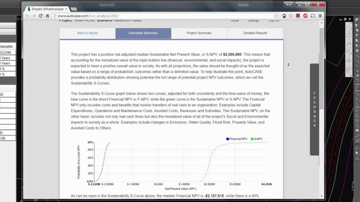Open the Detailed Results tab
The width and height of the screenshot is (360, 202).
pyautogui.click(x=255, y=33)
